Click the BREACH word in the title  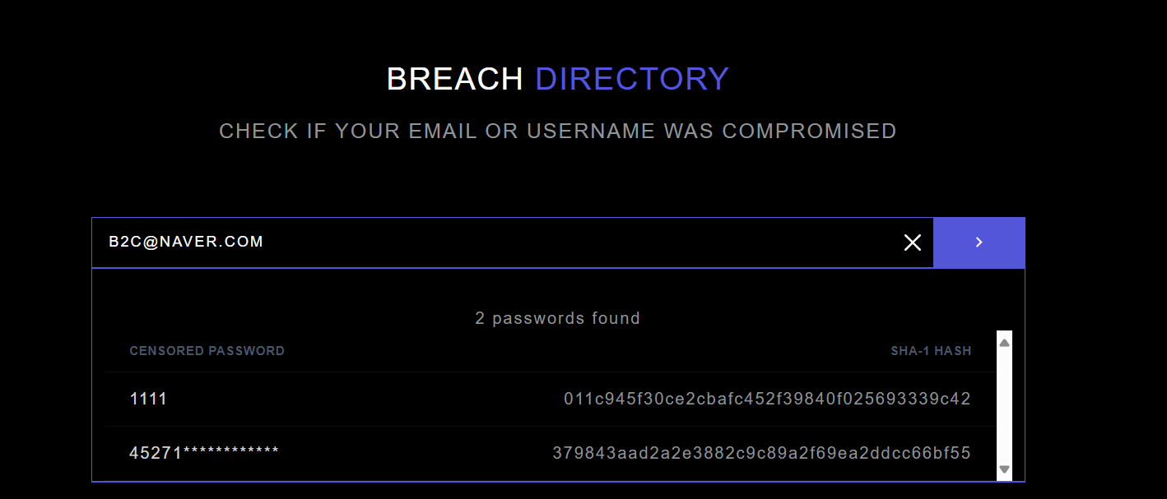point(455,79)
